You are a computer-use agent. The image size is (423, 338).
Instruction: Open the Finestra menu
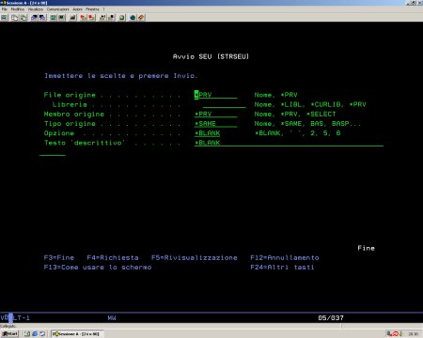coord(92,9)
